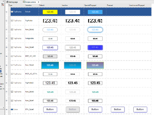Image resolution: width=154 pixels, height=115 pixels.
Task: Close the Simple controls tab
Action: [38, 2]
